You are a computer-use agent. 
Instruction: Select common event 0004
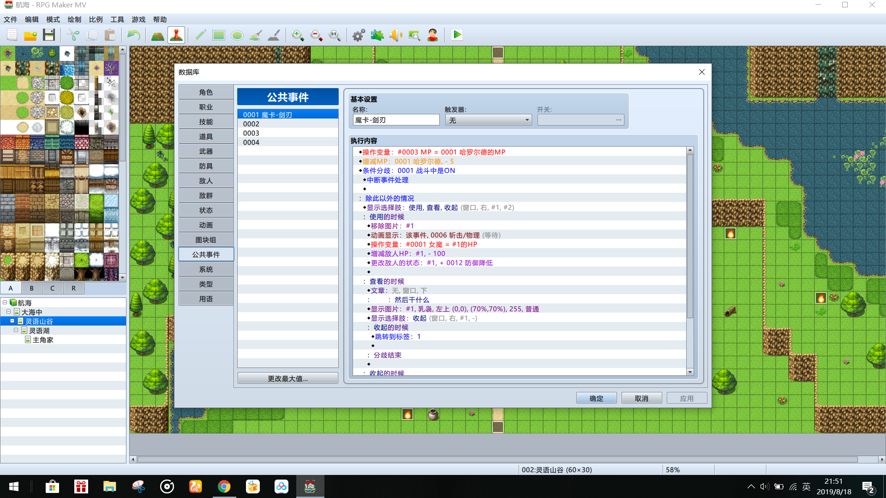click(287, 142)
